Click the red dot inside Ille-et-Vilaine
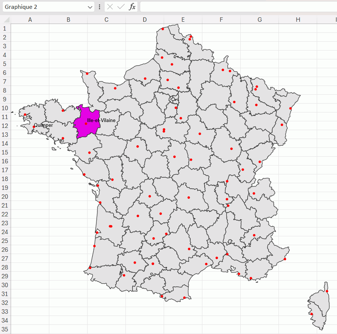This screenshot has height=334, width=337. pos(86,123)
